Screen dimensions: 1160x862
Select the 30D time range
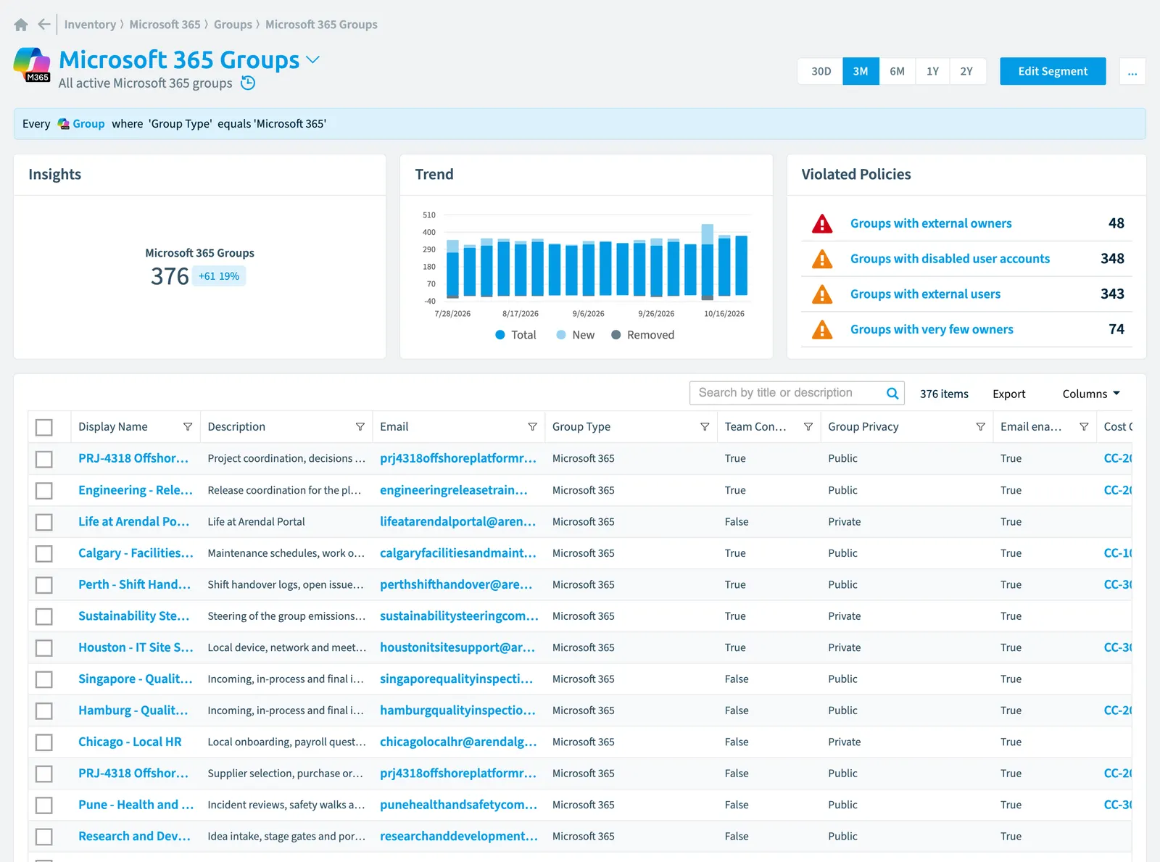tap(821, 71)
